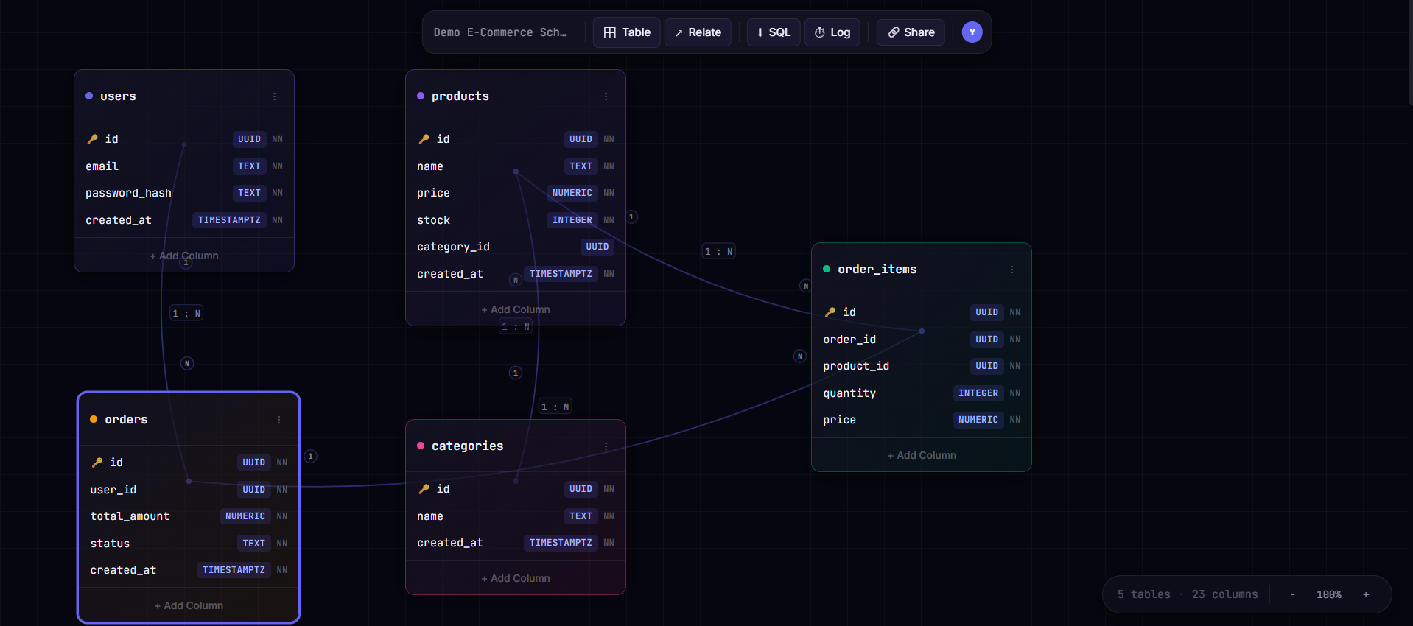Open the users table three-dot menu
Viewport: 1413px width, 626px height.
pyautogui.click(x=275, y=96)
